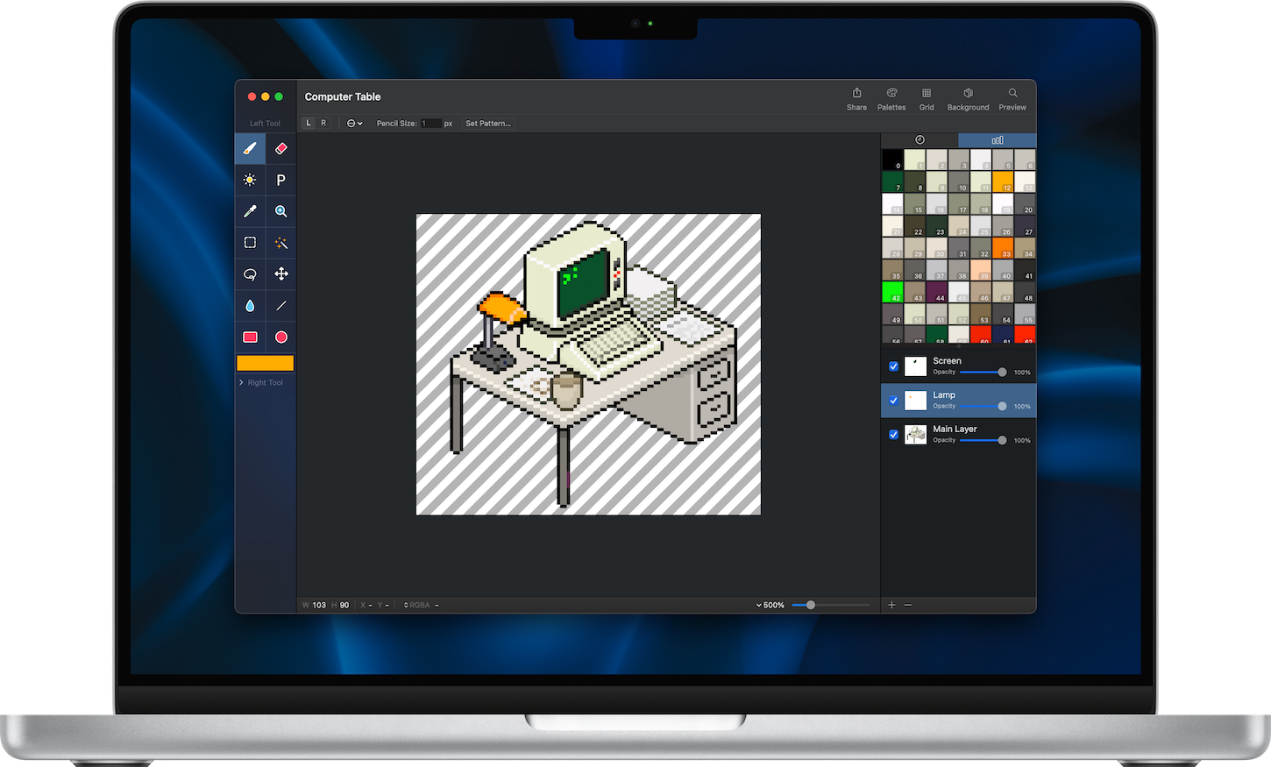1271x767 pixels.
Task: Open the Preview window
Action: pos(1012,99)
